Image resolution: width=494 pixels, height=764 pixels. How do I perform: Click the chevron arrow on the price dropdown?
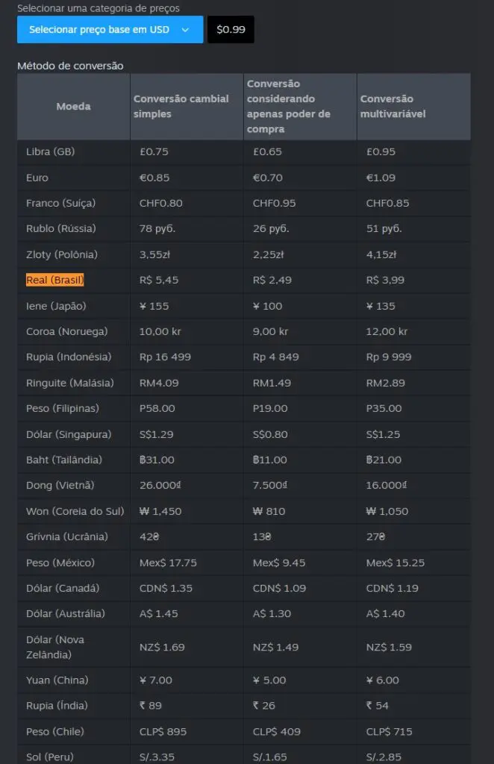coord(185,30)
